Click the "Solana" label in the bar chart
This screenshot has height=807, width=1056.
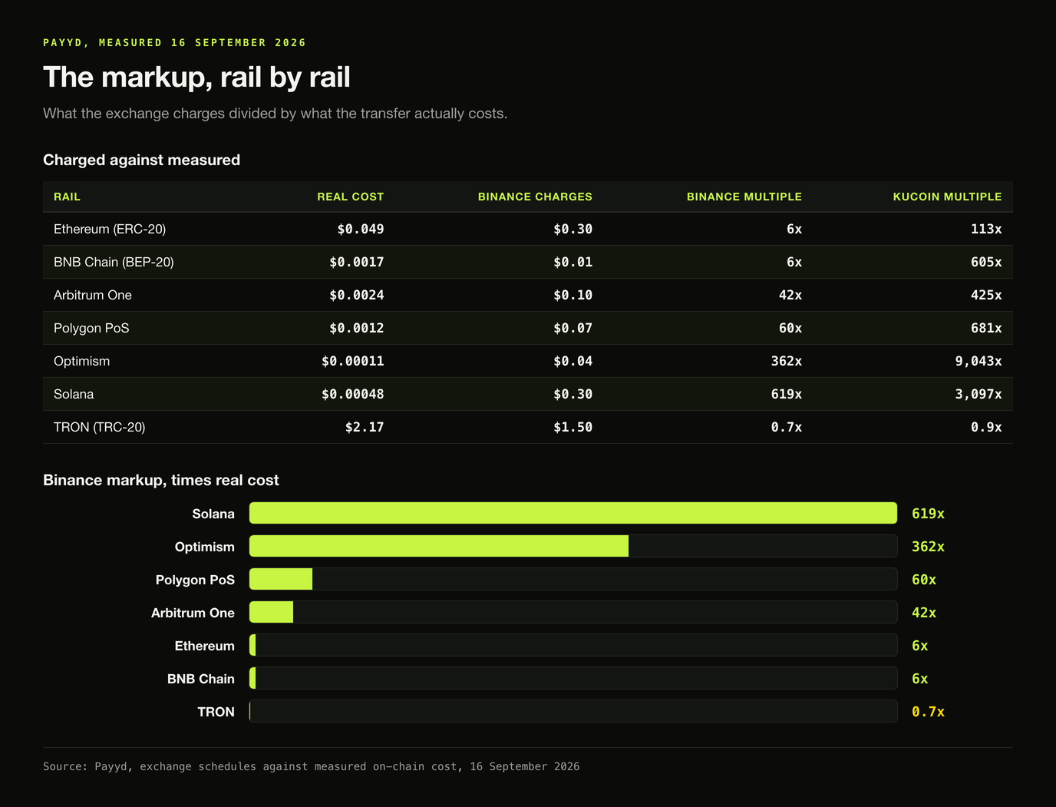213,514
